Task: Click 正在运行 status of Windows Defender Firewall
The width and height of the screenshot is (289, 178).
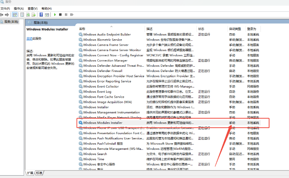Action: coord(204,71)
